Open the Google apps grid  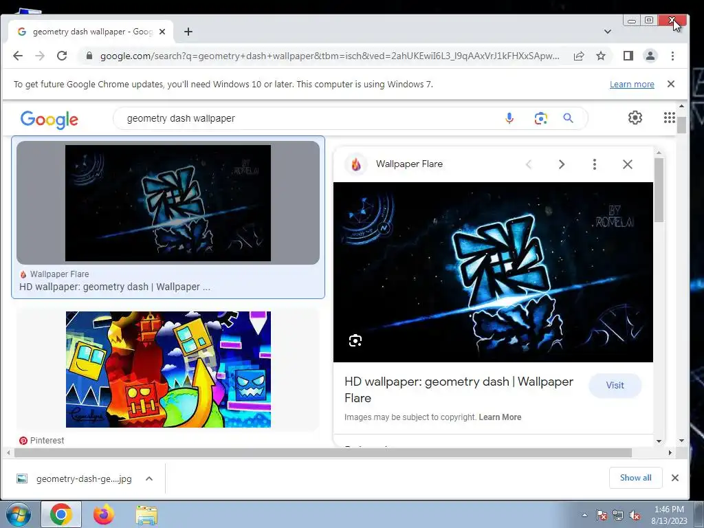[670, 118]
